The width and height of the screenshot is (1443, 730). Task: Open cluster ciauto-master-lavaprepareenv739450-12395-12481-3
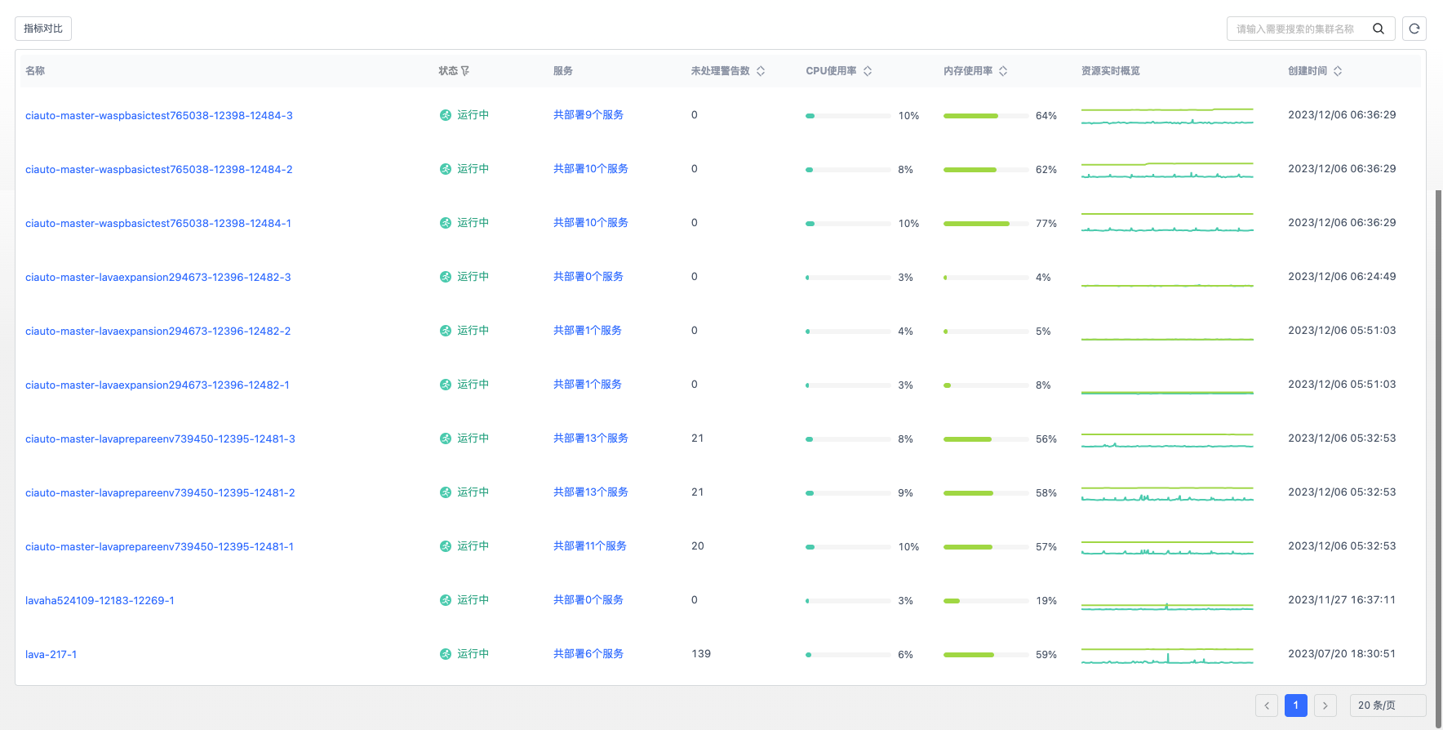(x=160, y=438)
